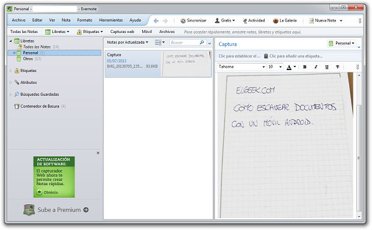Collapse the Libretas tree node
The width and height of the screenshot is (372, 230).
click(11, 41)
